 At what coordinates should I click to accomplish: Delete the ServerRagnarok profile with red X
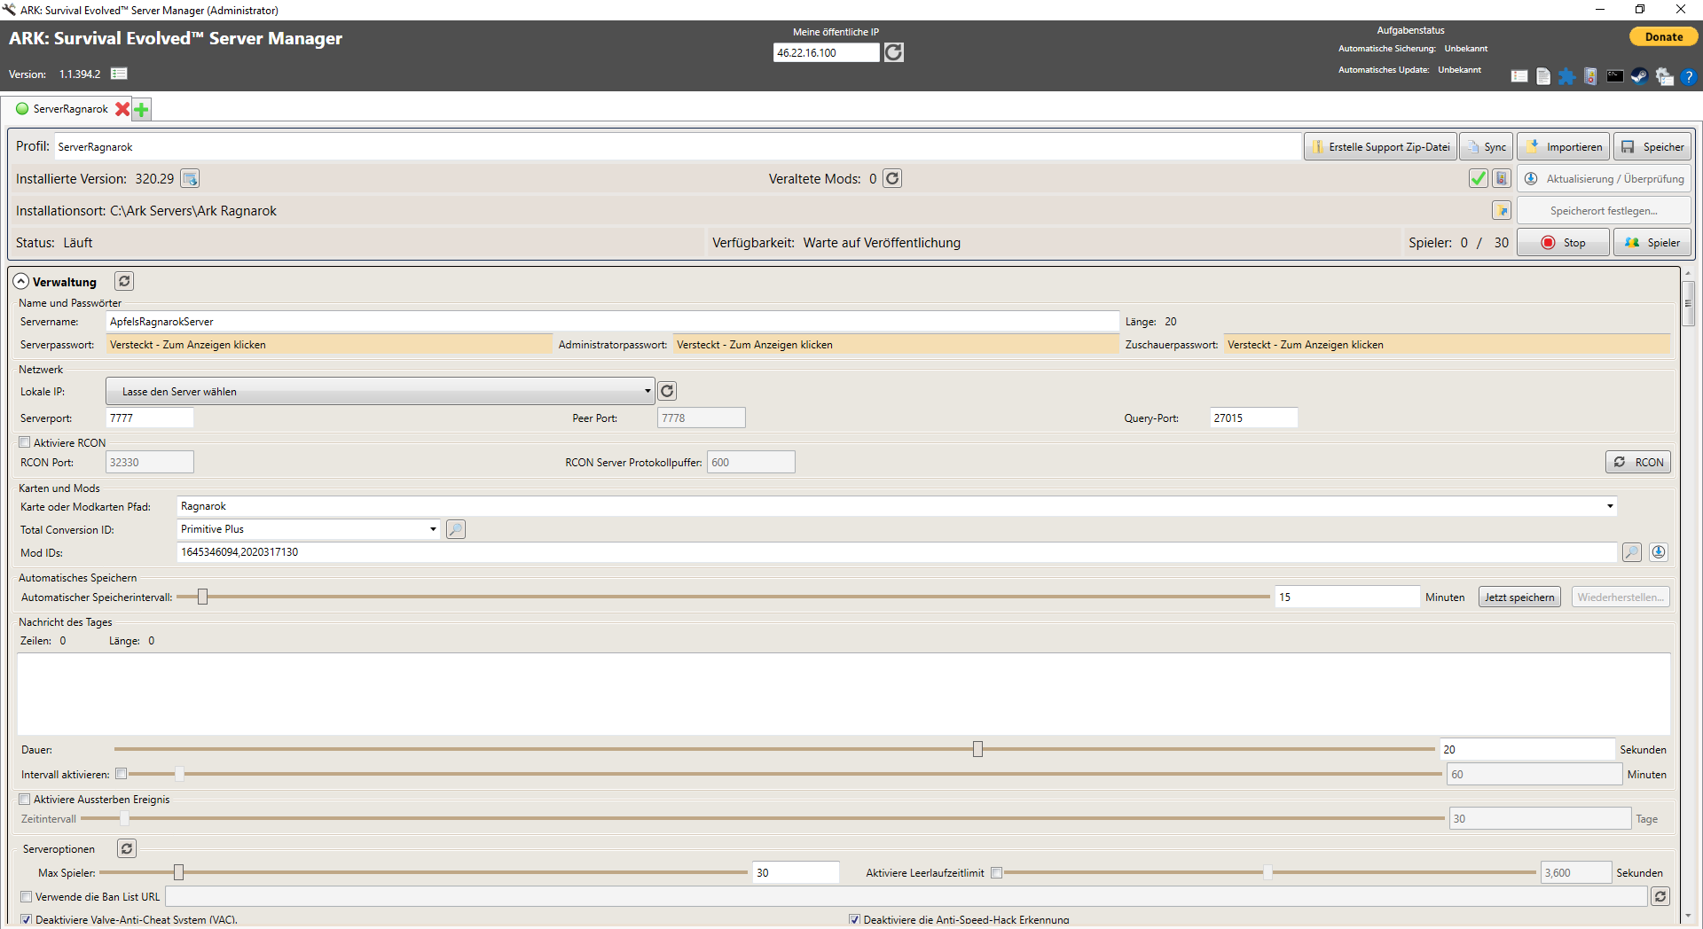122,109
